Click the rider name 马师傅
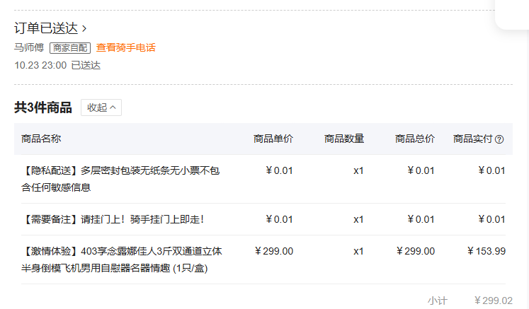Viewport: 529px width, 309px height. click(29, 48)
